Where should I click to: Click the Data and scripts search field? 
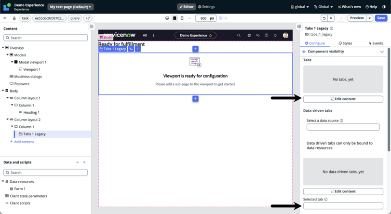pos(46,173)
